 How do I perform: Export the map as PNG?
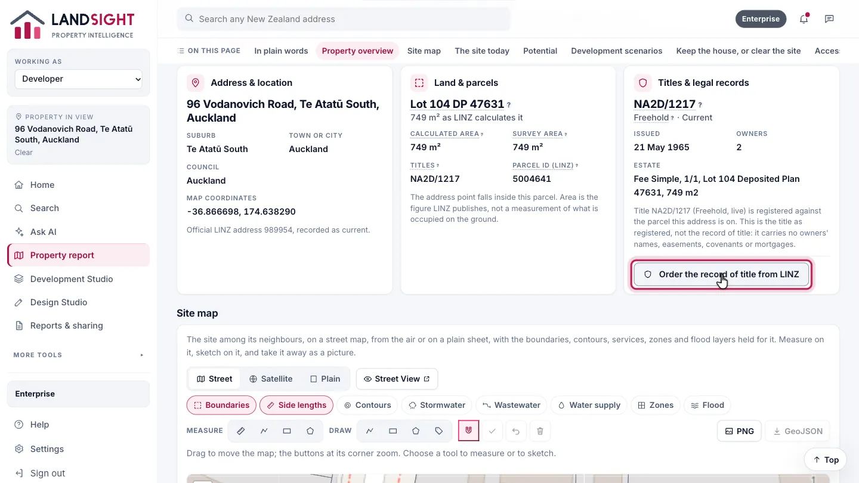coord(740,431)
